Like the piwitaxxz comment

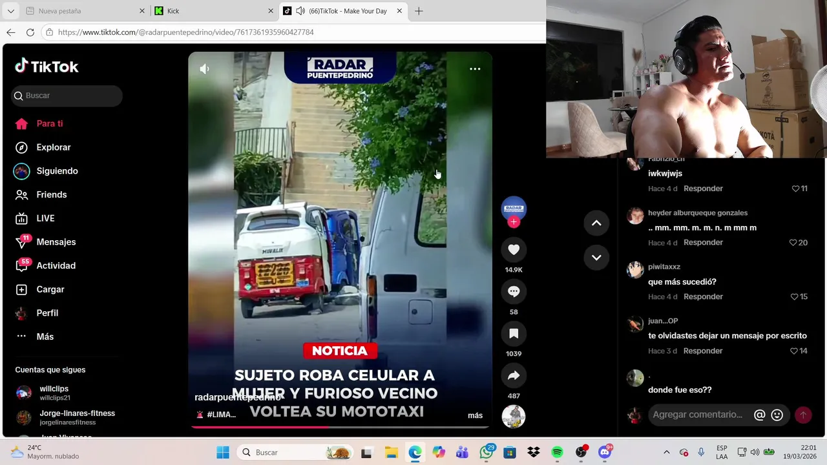click(794, 296)
